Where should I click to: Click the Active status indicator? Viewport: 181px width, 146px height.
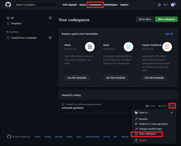click(163, 106)
